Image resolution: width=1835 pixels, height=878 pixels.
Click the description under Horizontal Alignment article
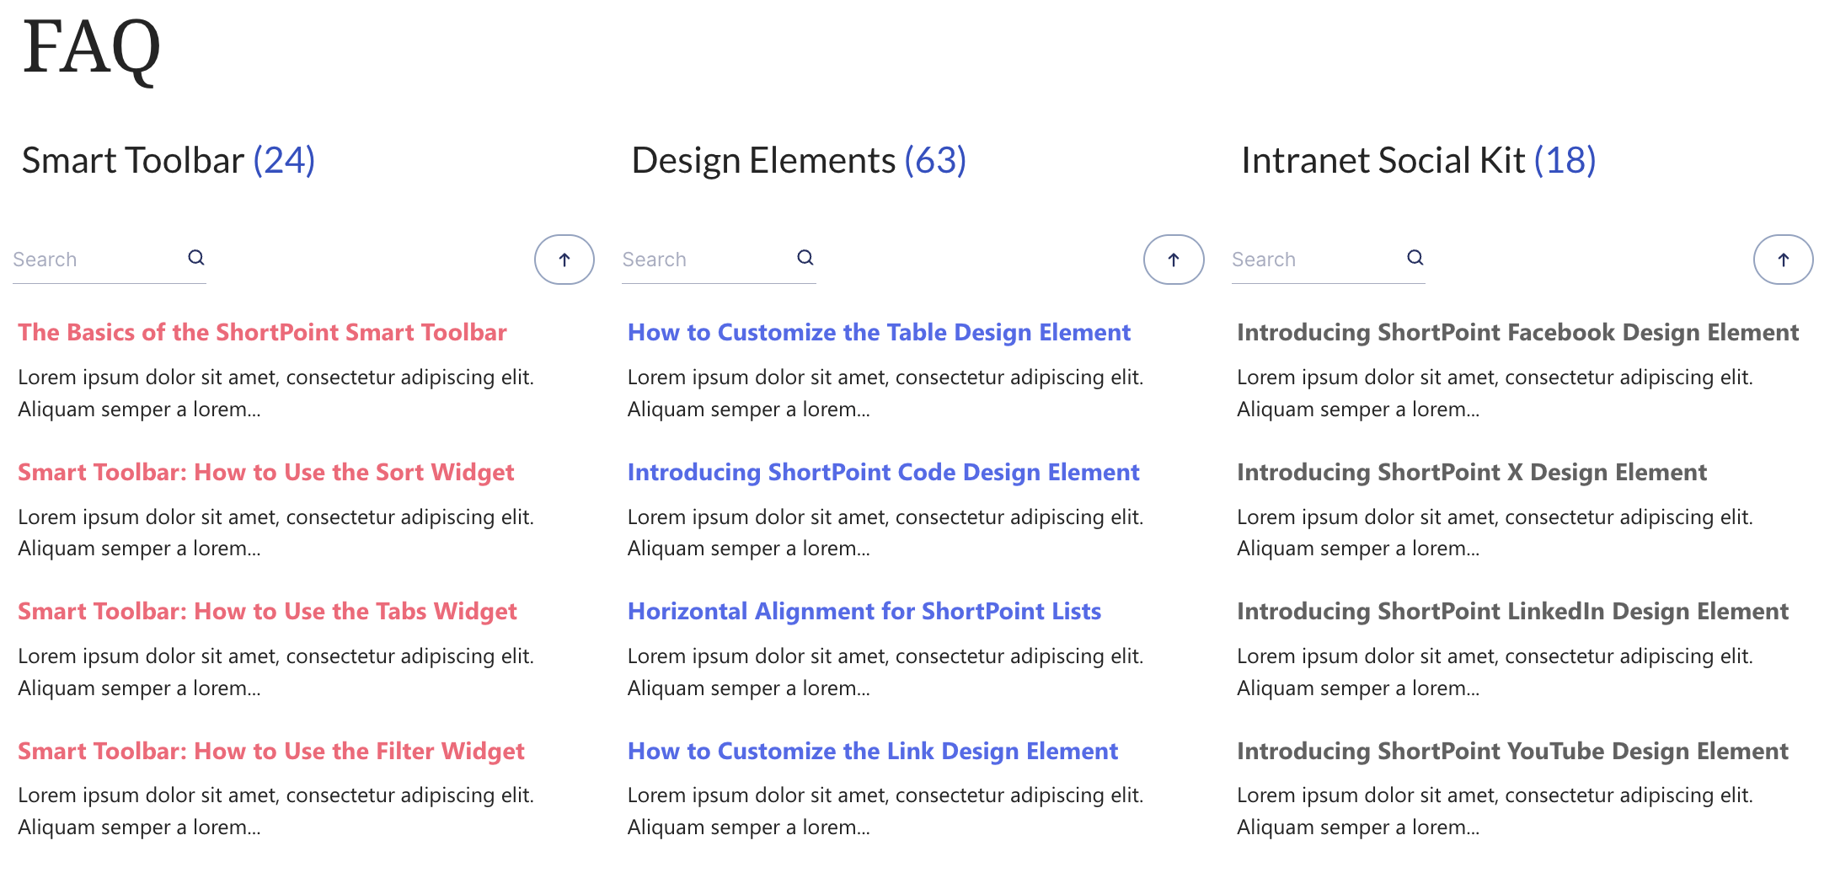click(885, 672)
